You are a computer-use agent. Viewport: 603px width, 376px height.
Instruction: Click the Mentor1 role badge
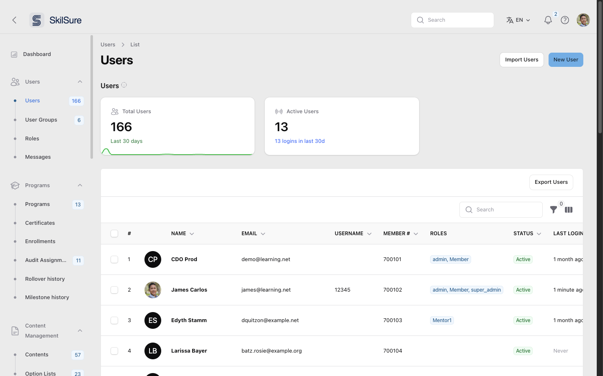[x=442, y=320]
